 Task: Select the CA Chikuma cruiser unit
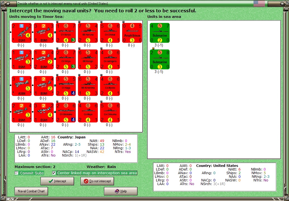(110, 112)
